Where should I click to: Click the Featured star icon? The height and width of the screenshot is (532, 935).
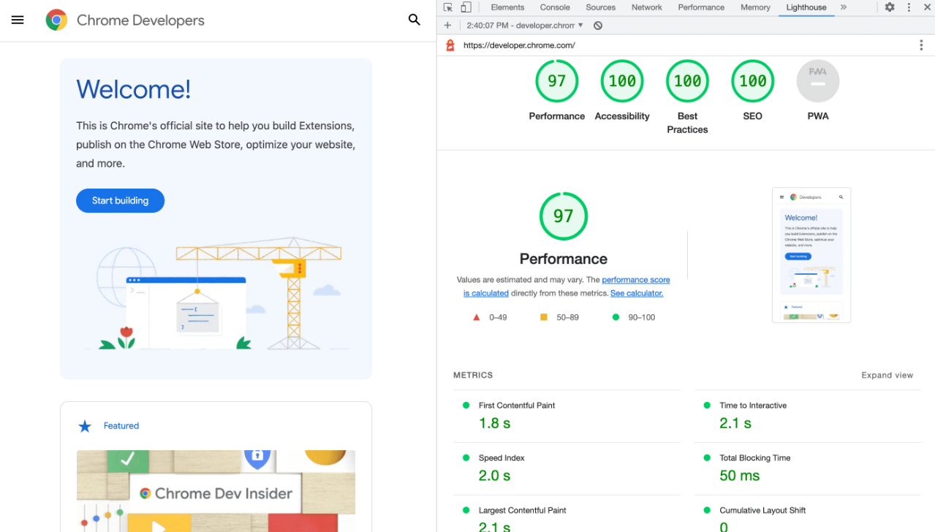(x=85, y=425)
